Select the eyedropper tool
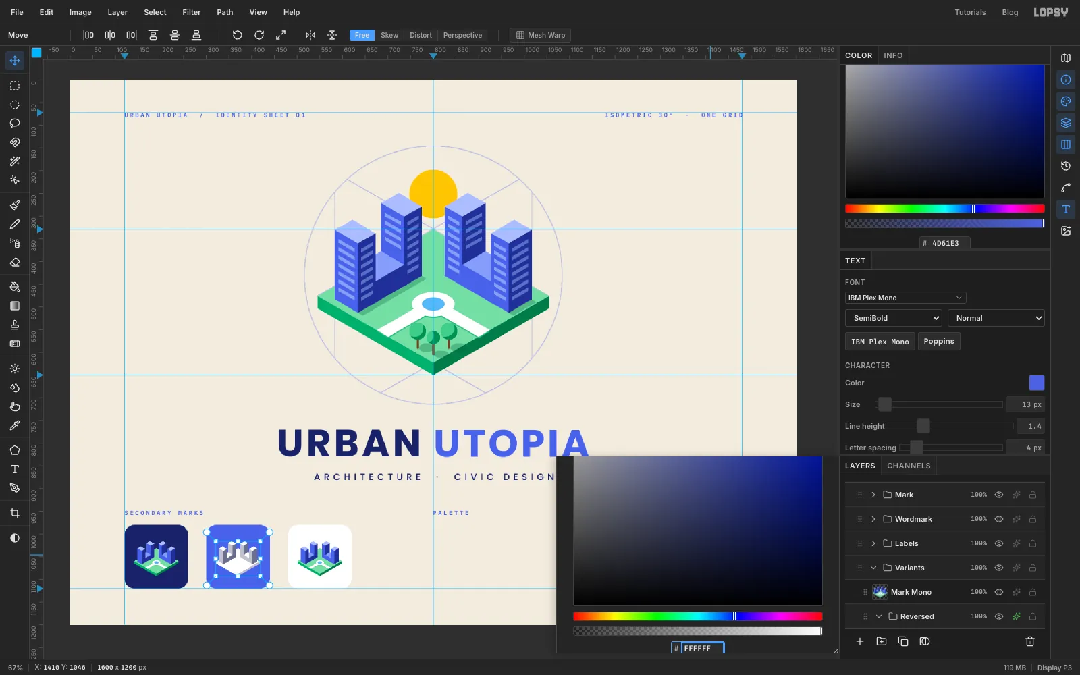 [15, 425]
